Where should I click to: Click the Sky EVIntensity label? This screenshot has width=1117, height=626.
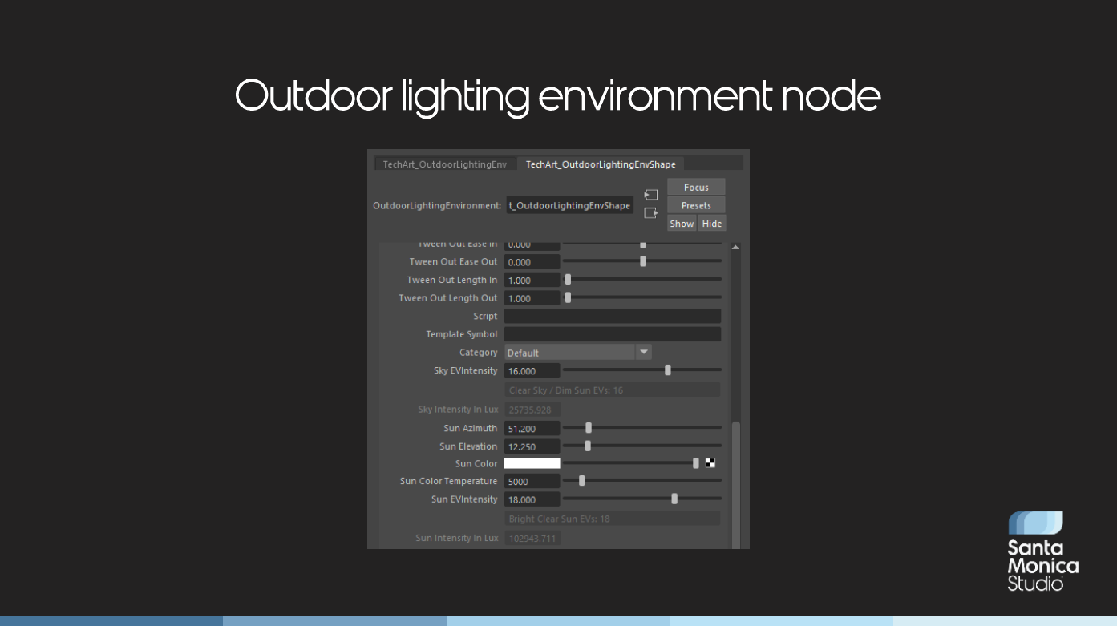point(466,371)
